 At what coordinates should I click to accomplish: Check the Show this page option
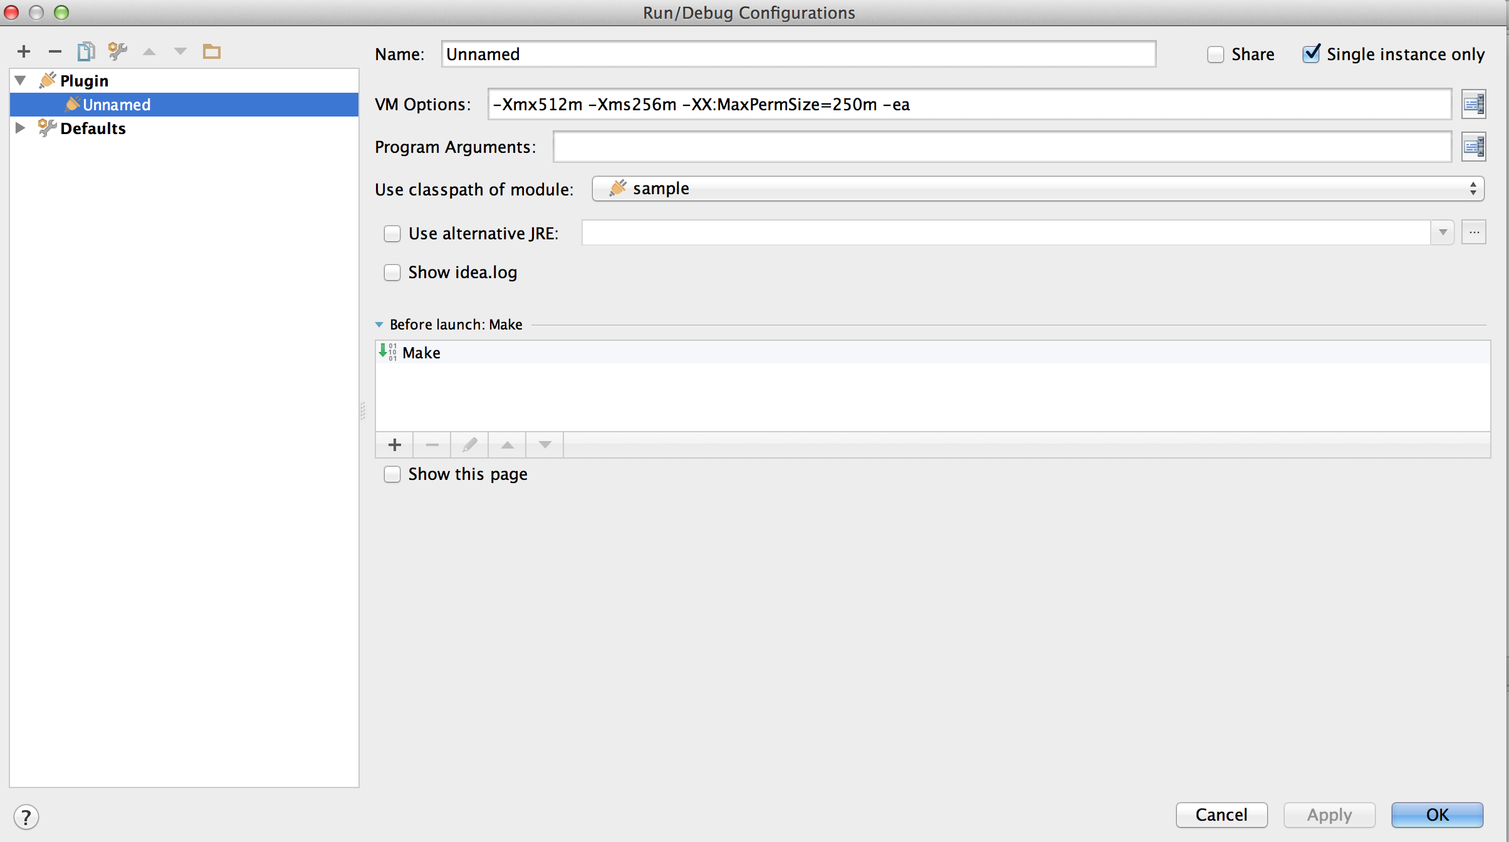click(392, 474)
